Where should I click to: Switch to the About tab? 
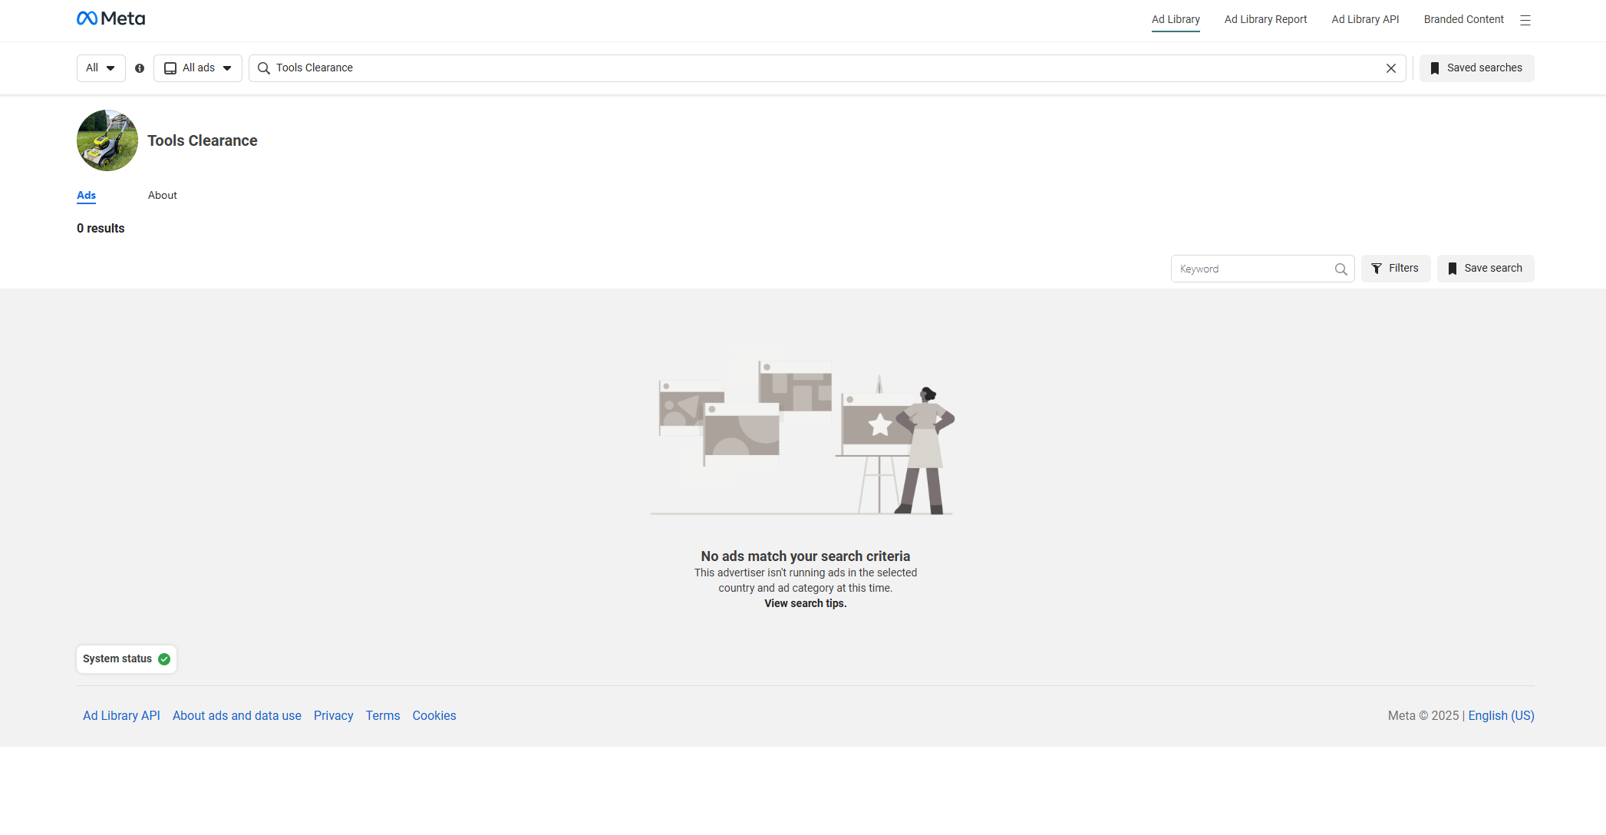[163, 196]
